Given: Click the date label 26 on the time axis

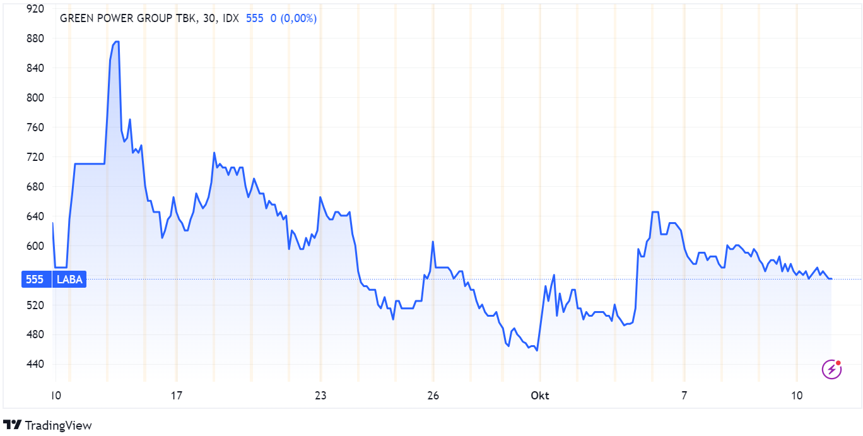Looking at the screenshot, I should [x=433, y=396].
